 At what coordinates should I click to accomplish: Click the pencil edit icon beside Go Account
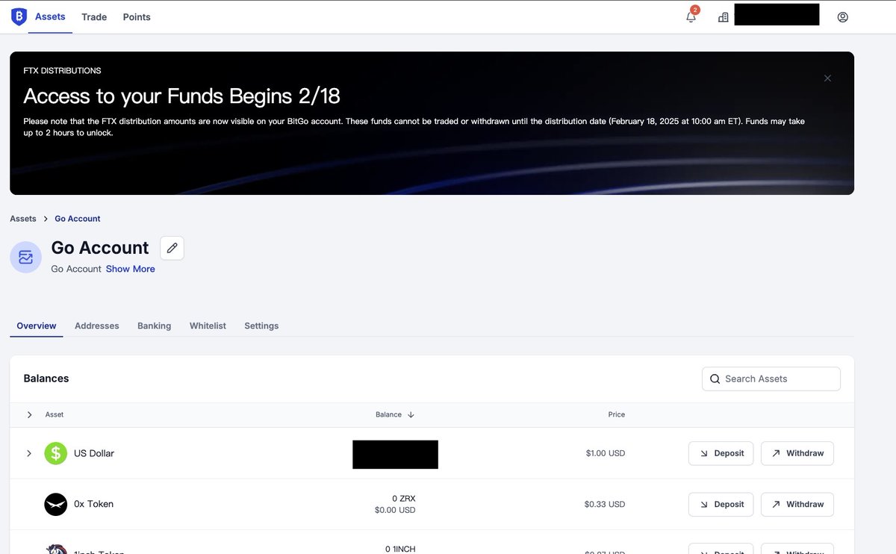172,248
